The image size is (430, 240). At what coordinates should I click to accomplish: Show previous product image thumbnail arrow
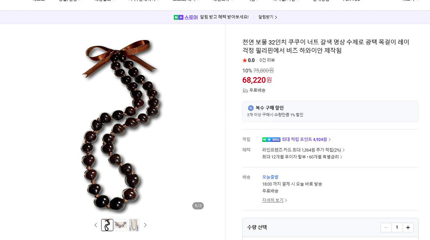[x=96, y=225]
